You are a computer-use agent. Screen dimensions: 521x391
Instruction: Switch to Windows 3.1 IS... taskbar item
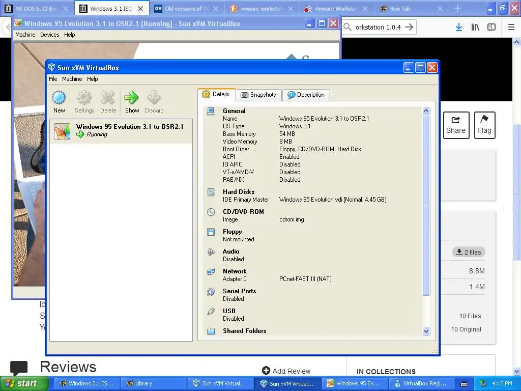(x=87, y=384)
